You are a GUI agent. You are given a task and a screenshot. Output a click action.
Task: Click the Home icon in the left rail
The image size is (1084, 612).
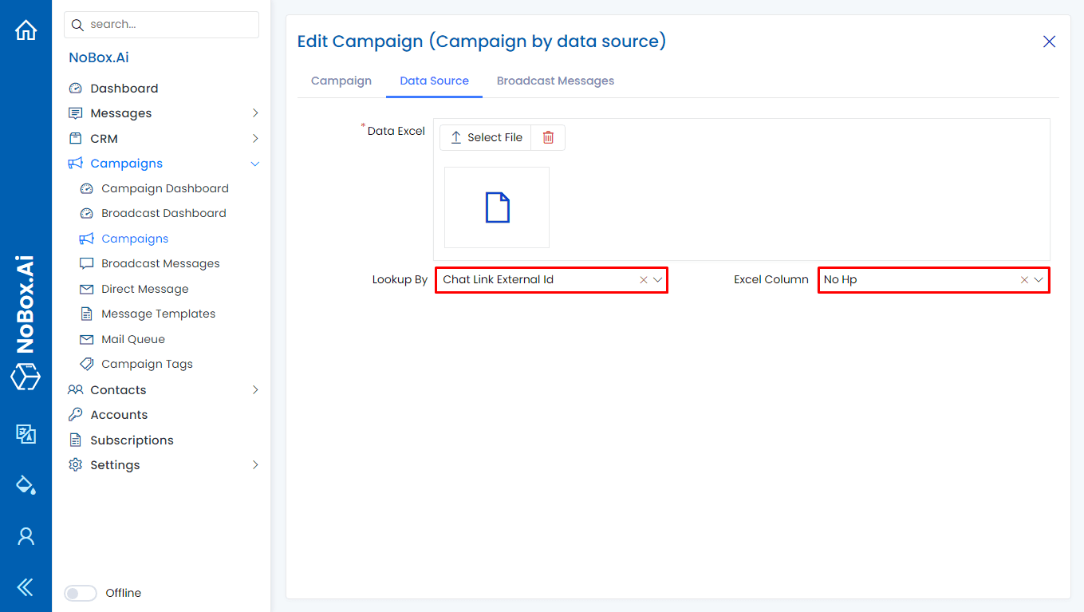tap(26, 29)
